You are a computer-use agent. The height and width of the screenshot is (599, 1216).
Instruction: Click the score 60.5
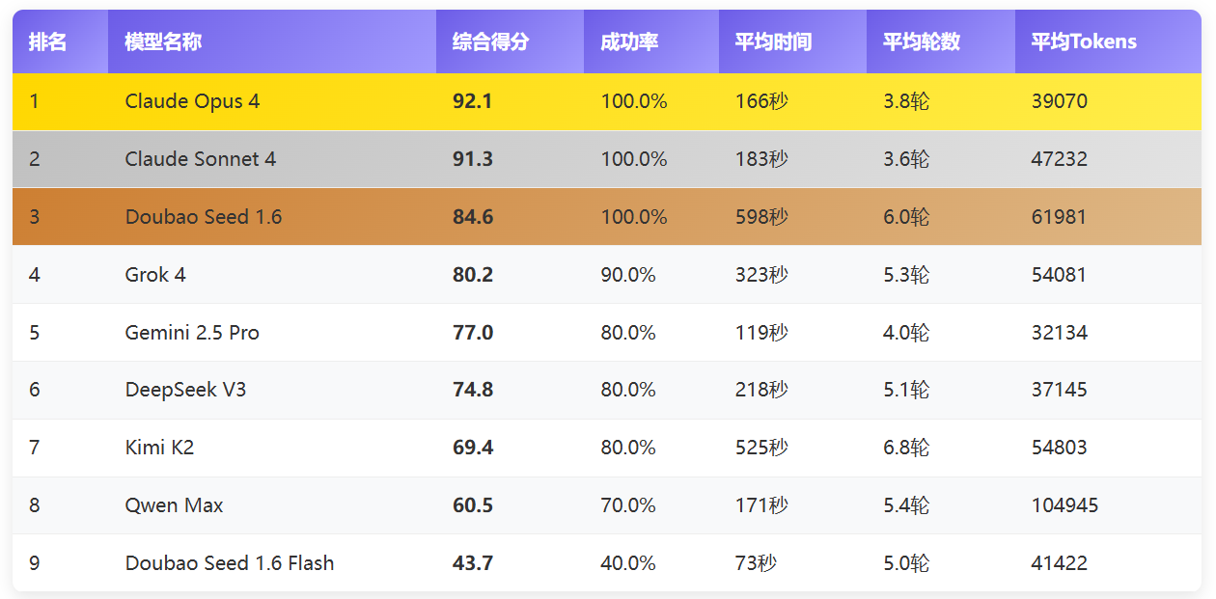click(473, 505)
